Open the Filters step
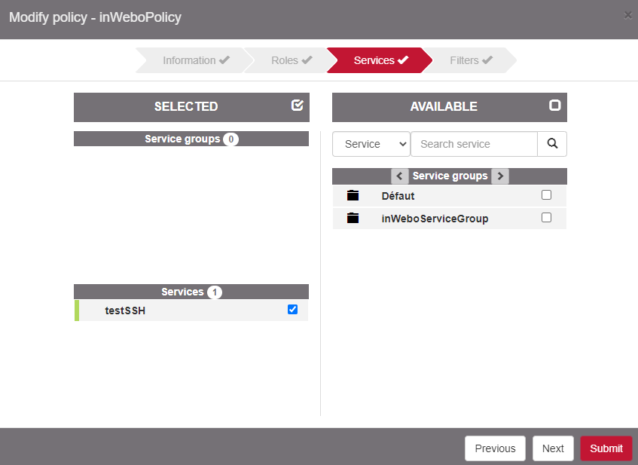Viewport: 638px width, 465px height. 471,60
